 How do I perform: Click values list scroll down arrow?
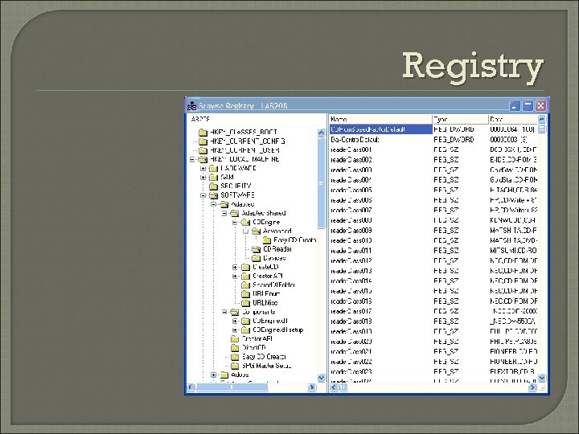(542, 378)
